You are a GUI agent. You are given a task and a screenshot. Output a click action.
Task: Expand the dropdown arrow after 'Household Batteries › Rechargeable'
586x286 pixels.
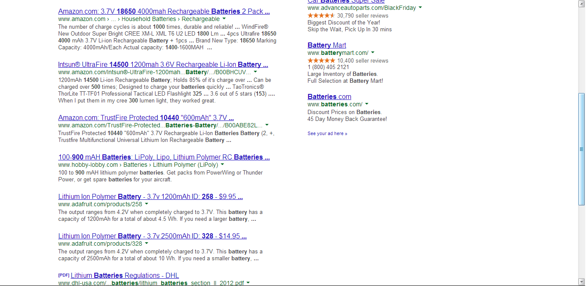pyautogui.click(x=224, y=19)
